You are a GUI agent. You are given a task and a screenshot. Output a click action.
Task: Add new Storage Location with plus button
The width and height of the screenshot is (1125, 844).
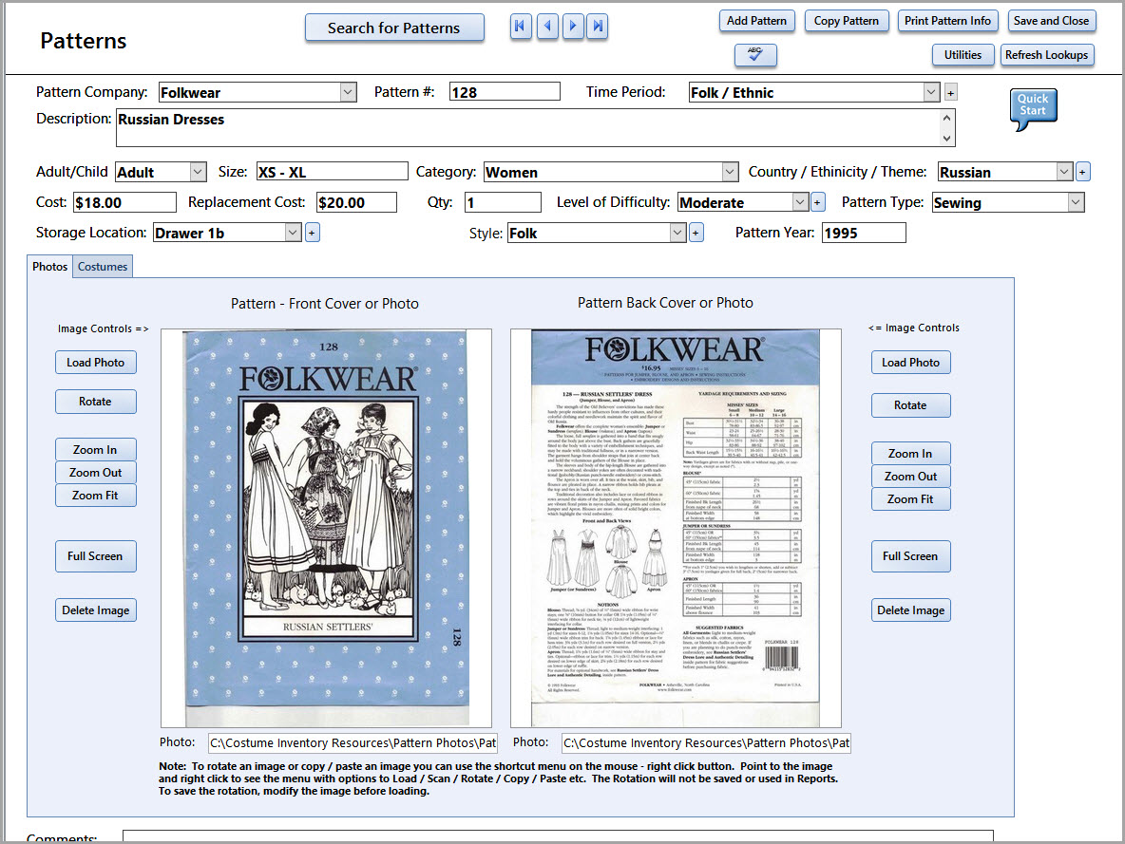pyautogui.click(x=312, y=233)
